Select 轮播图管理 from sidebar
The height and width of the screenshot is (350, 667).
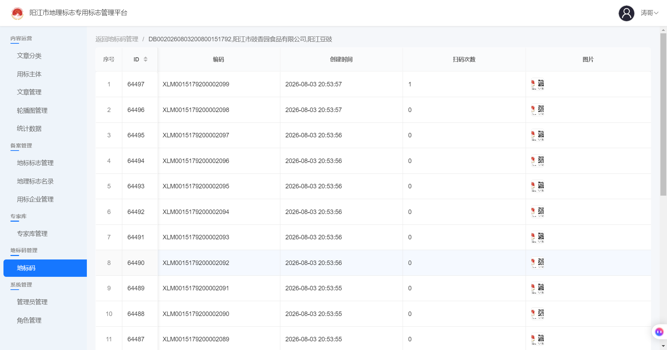tap(32, 111)
